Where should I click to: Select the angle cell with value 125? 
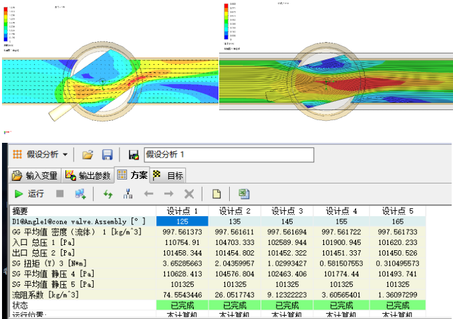[x=182, y=221]
